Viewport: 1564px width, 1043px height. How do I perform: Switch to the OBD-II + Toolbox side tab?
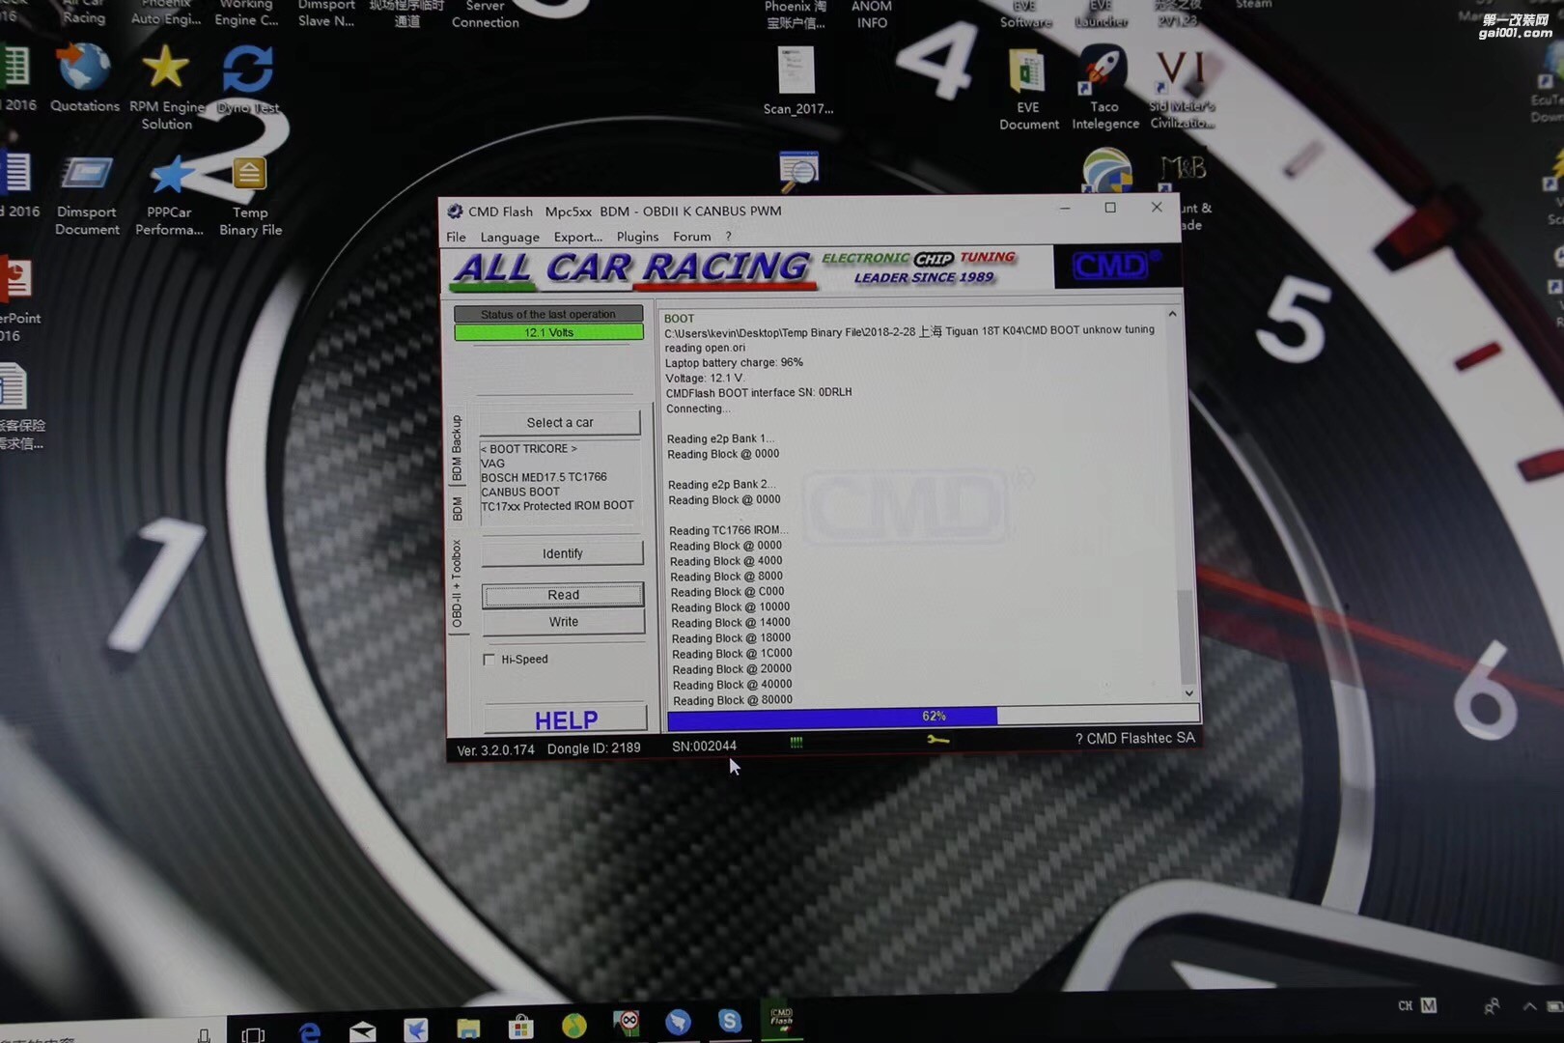click(457, 583)
